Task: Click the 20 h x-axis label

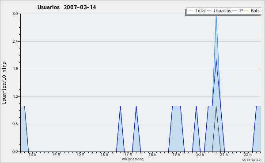Action: [x=200, y=154]
